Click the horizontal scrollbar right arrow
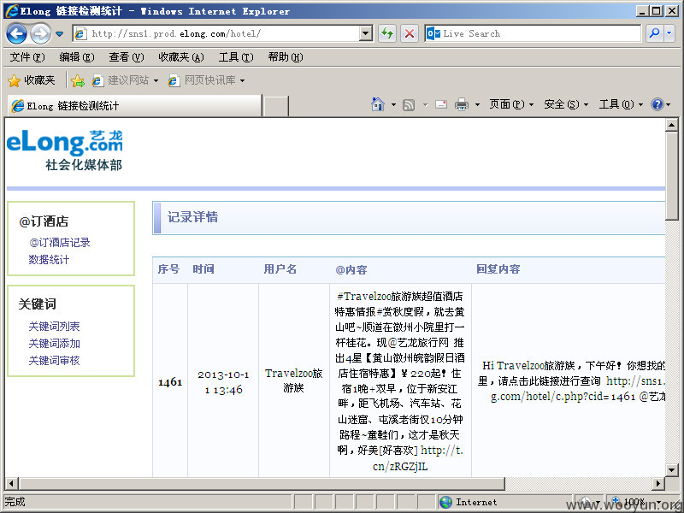684x513 pixels. (658, 483)
